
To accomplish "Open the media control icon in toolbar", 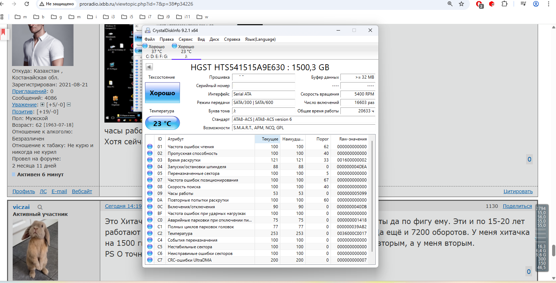I will [523, 4].
